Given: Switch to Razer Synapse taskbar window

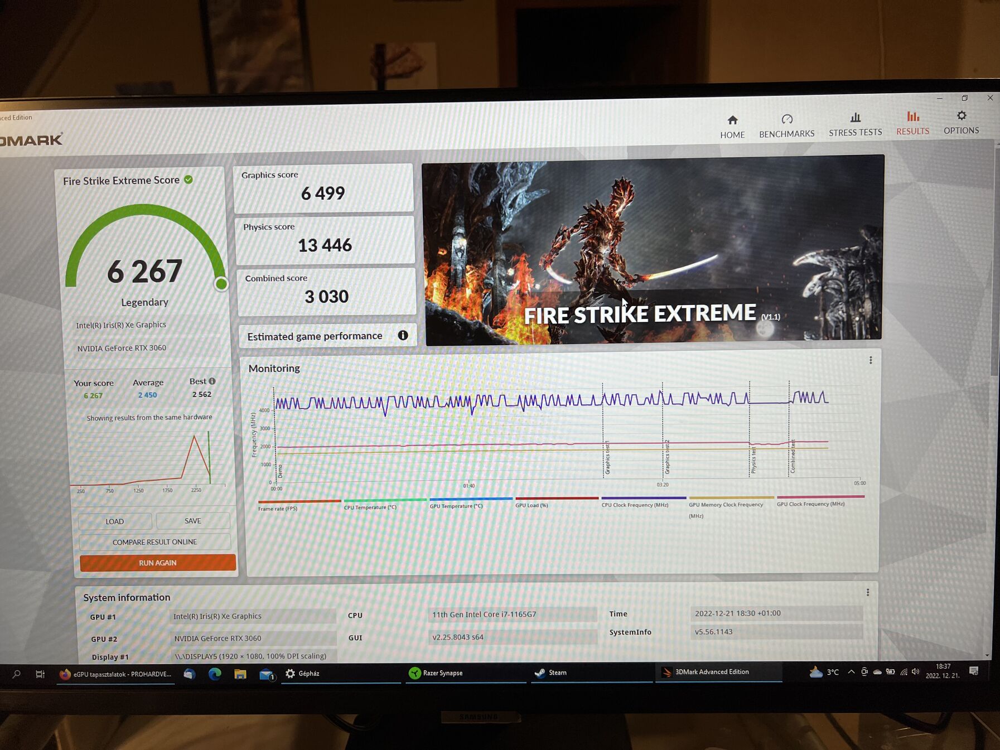Looking at the screenshot, I should click(466, 673).
